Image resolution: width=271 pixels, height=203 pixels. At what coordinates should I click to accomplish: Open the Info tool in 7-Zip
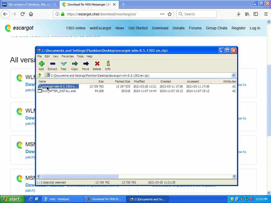(108, 66)
